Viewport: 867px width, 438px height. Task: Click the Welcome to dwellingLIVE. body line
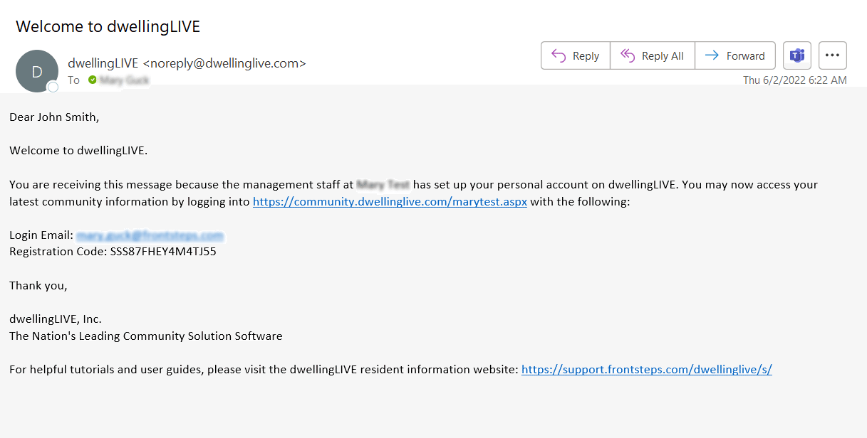pos(78,150)
